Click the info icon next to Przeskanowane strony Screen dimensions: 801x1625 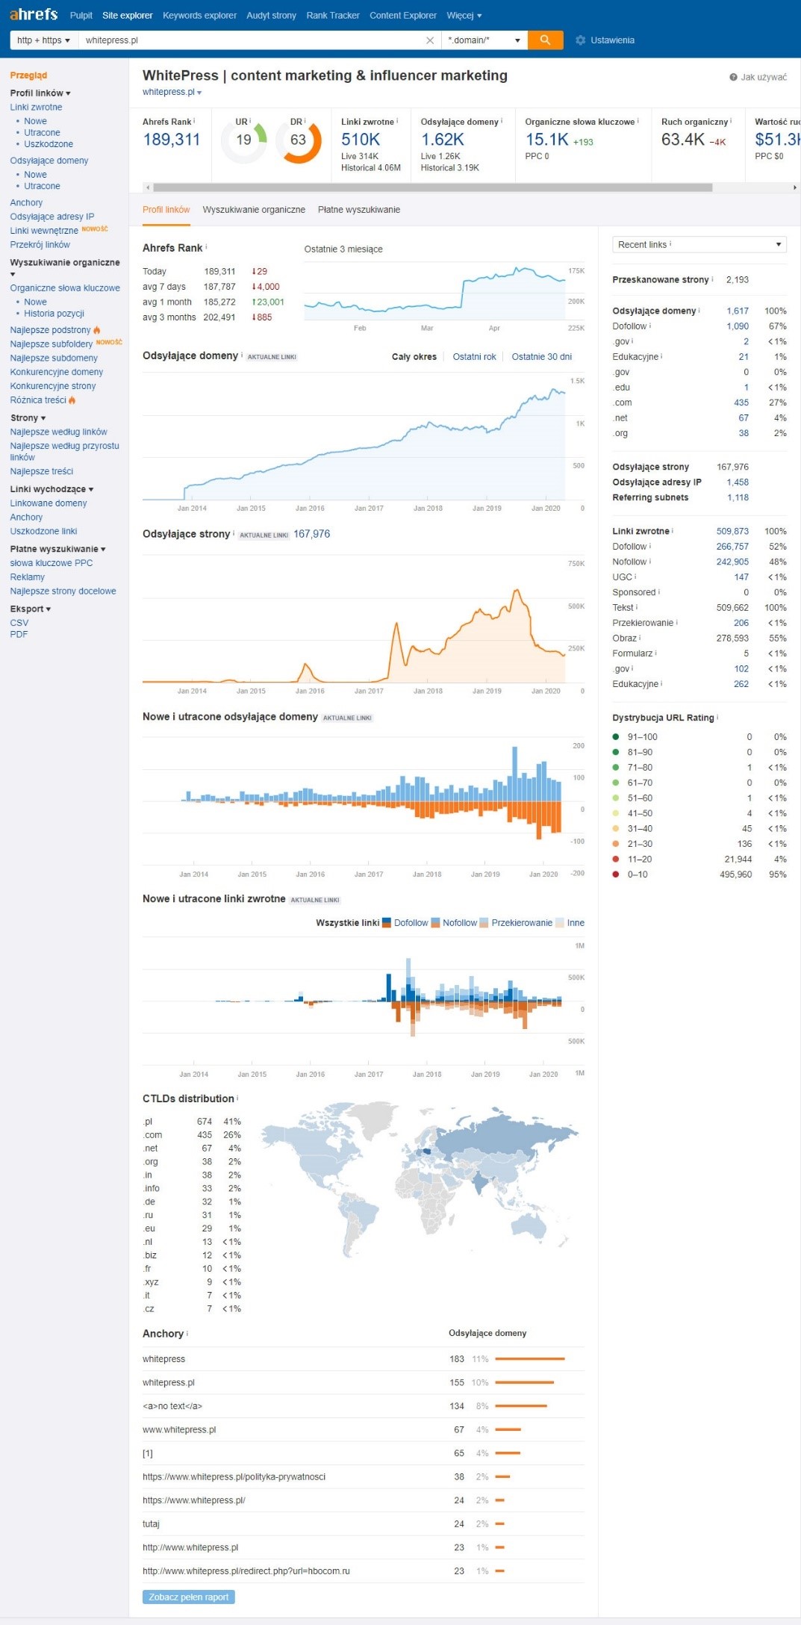[712, 279]
